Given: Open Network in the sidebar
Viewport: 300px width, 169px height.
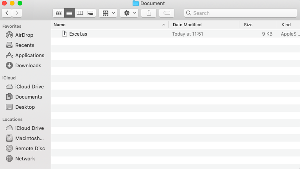Looking at the screenshot, I should pos(25,159).
